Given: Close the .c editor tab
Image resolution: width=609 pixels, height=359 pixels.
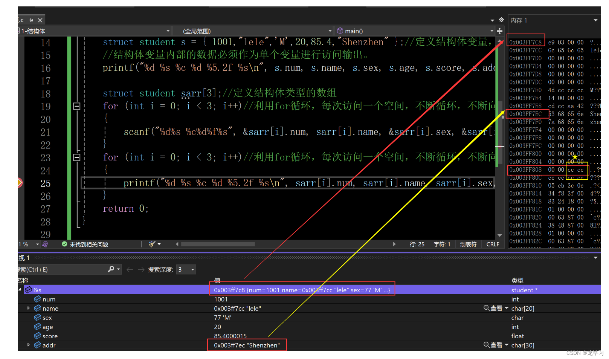Looking at the screenshot, I should tap(40, 20).
